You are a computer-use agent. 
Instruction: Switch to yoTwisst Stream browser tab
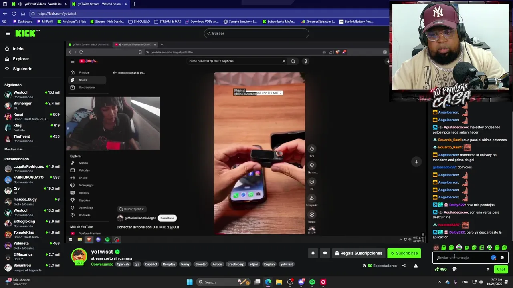point(99,4)
